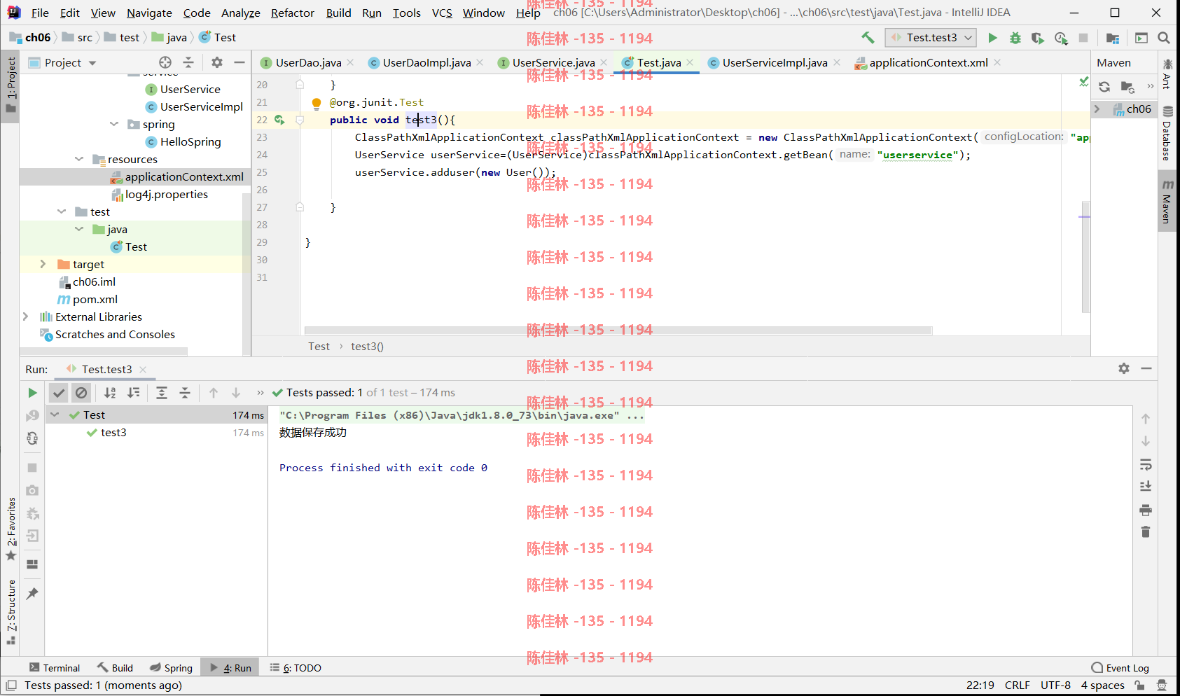Collapse the resources folder
The width and height of the screenshot is (1180, 696).
tap(79, 159)
